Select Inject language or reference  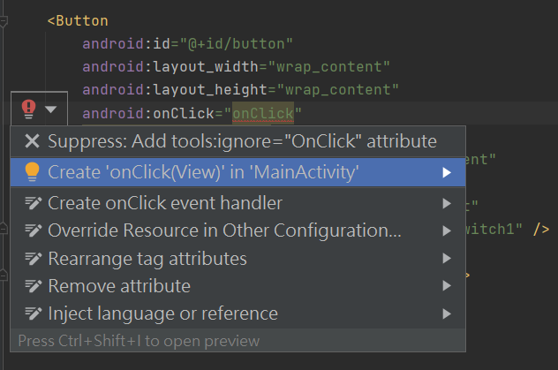[238, 313]
